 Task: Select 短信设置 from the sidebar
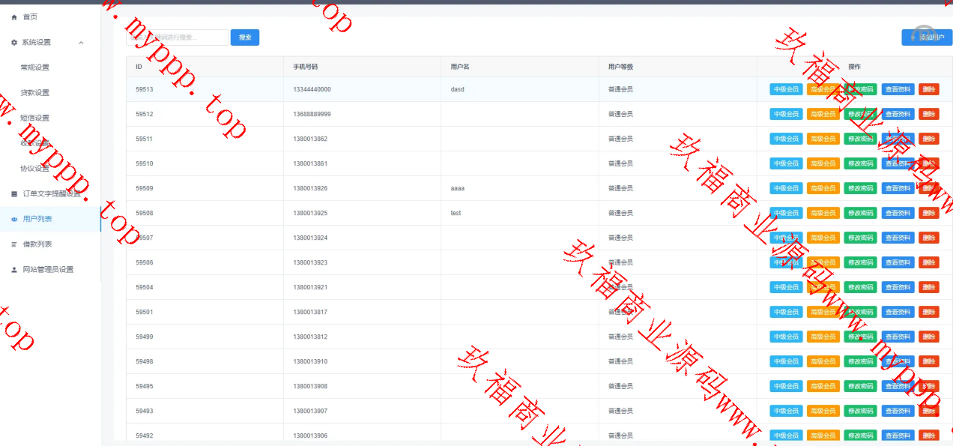point(36,118)
